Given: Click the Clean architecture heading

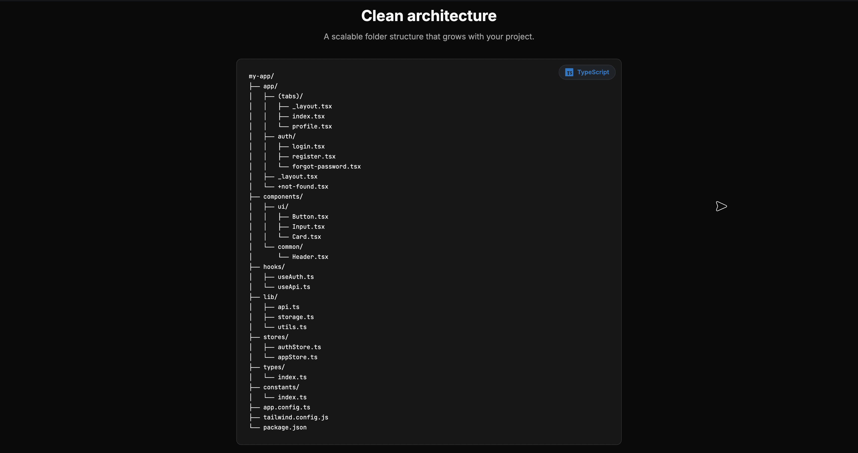Looking at the screenshot, I should (x=429, y=15).
